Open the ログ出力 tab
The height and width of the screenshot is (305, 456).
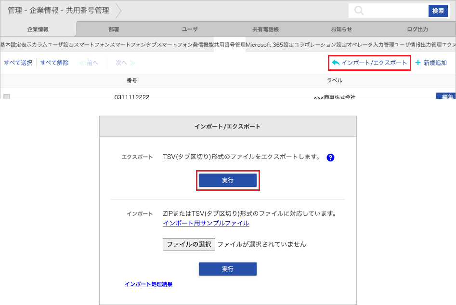pyautogui.click(x=417, y=29)
